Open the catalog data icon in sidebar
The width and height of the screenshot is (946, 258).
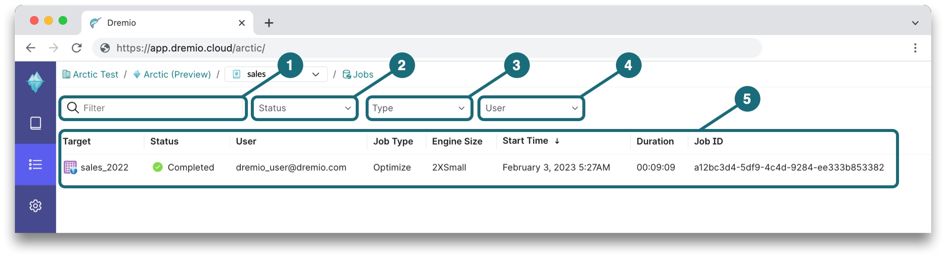[36, 123]
